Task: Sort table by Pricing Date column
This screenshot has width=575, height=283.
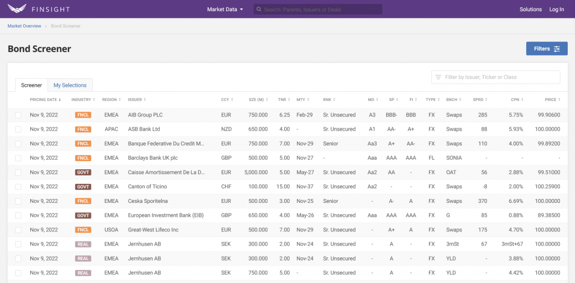Action: [x=45, y=100]
